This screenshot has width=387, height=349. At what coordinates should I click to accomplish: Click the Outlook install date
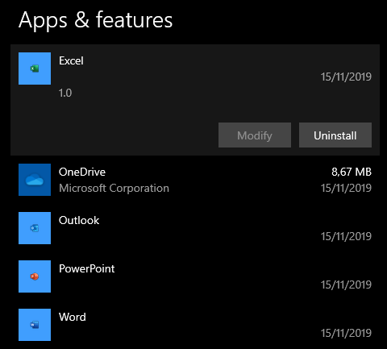[346, 236]
